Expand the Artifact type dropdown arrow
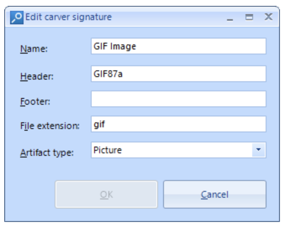 [x=259, y=150]
